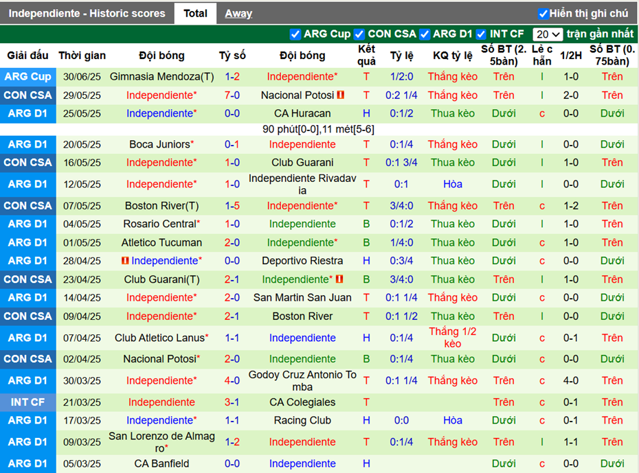Click the Tỷ số column header
The width and height of the screenshot is (639, 473).
232,56
